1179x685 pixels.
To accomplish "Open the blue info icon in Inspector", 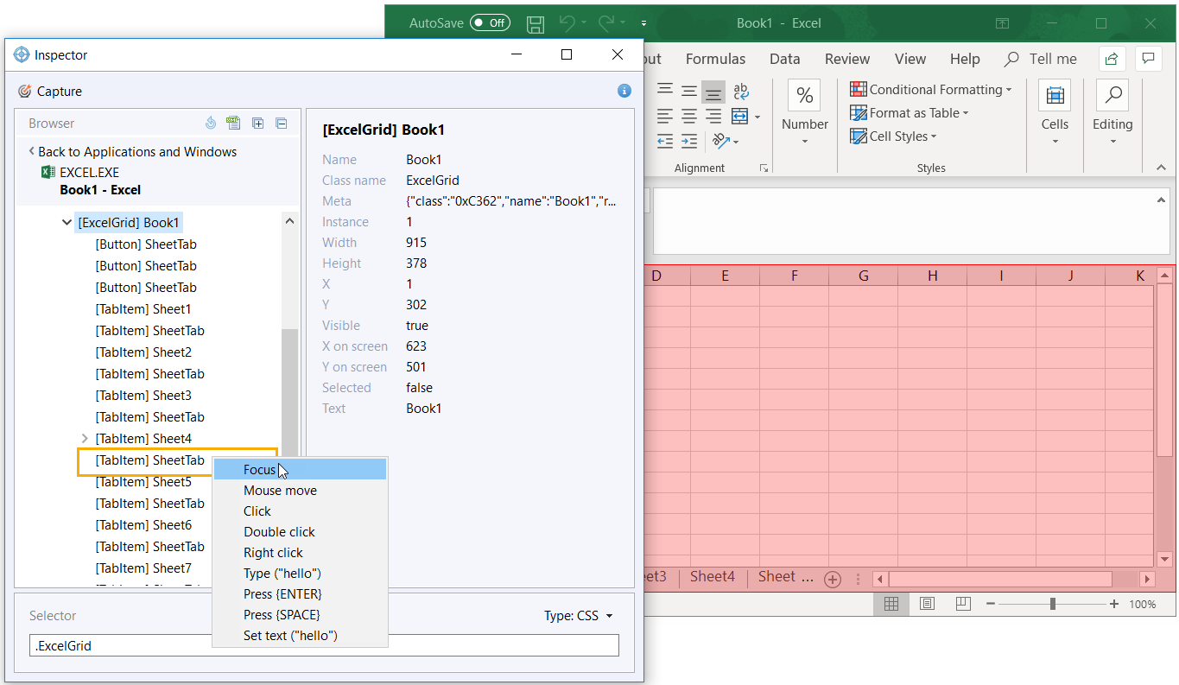I will click(x=624, y=91).
